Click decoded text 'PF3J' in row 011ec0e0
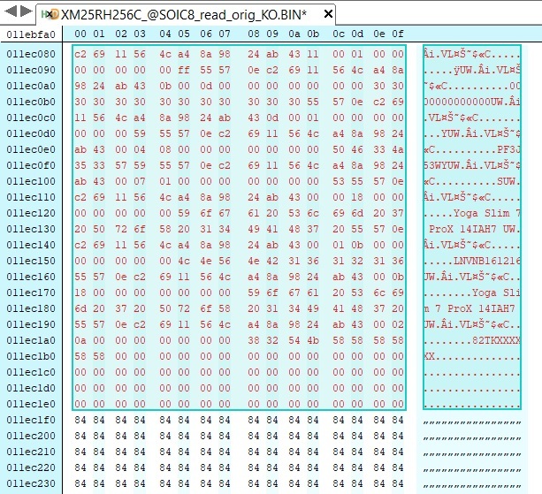 (508, 149)
